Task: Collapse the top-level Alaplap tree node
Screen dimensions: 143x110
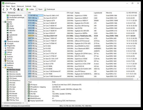Action: click(x=3, y=22)
